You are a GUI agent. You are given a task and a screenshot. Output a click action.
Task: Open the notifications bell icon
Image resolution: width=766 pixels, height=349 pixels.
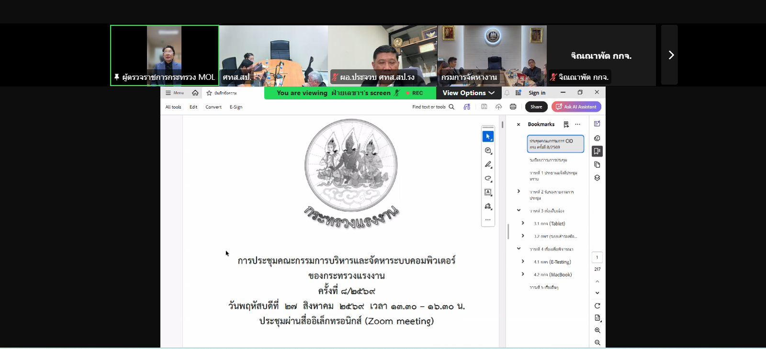(507, 93)
